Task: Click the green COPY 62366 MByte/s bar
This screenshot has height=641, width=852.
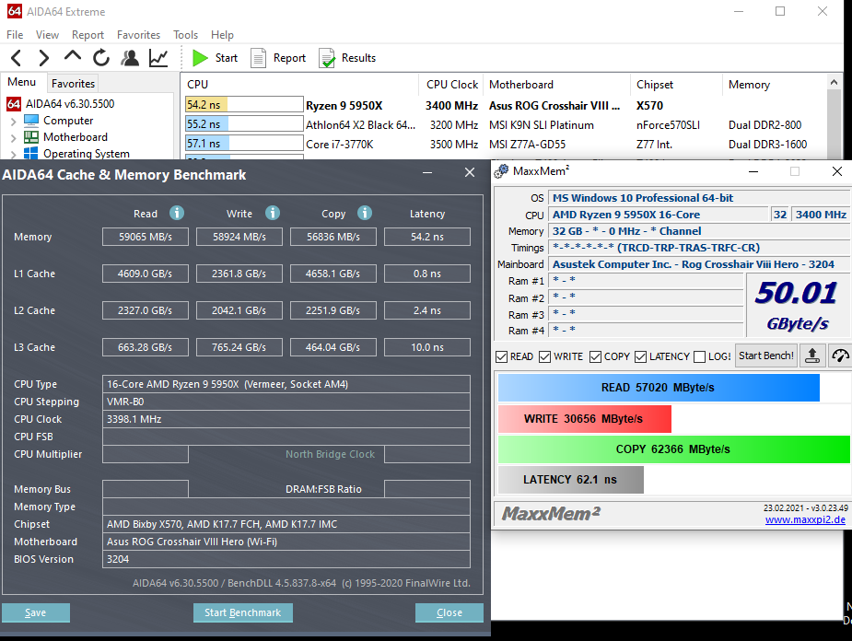Action: [x=674, y=449]
